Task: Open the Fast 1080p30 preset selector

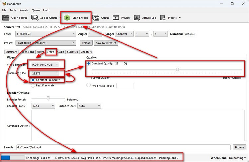Action: click(46, 43)
